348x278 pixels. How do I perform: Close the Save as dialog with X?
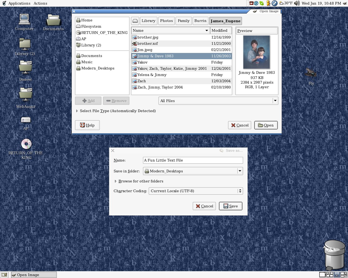(113, 150)
